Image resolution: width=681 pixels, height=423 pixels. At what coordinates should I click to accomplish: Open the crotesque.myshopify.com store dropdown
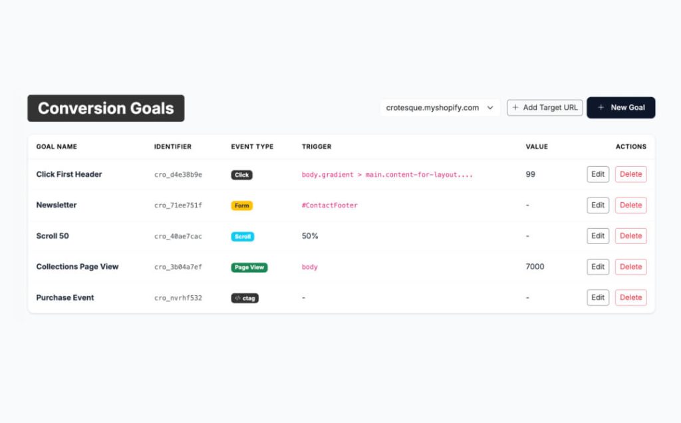(x=440, y=108)
